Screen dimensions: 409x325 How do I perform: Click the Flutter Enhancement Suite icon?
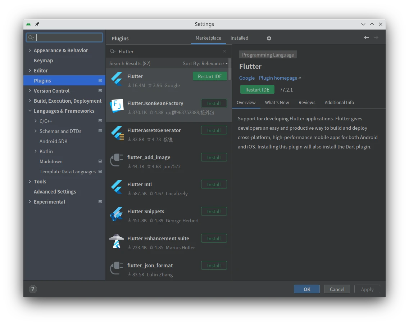(x=117, y=241)
